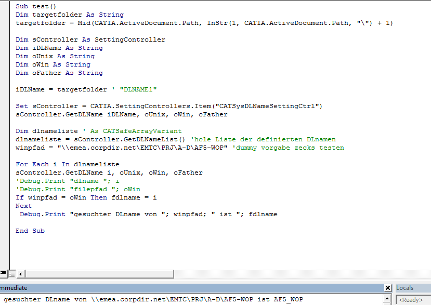Screen dimensions: 431x305
Task: Click 'Debug.Print "gesuchter DLname von"' line
Action: 148,214
